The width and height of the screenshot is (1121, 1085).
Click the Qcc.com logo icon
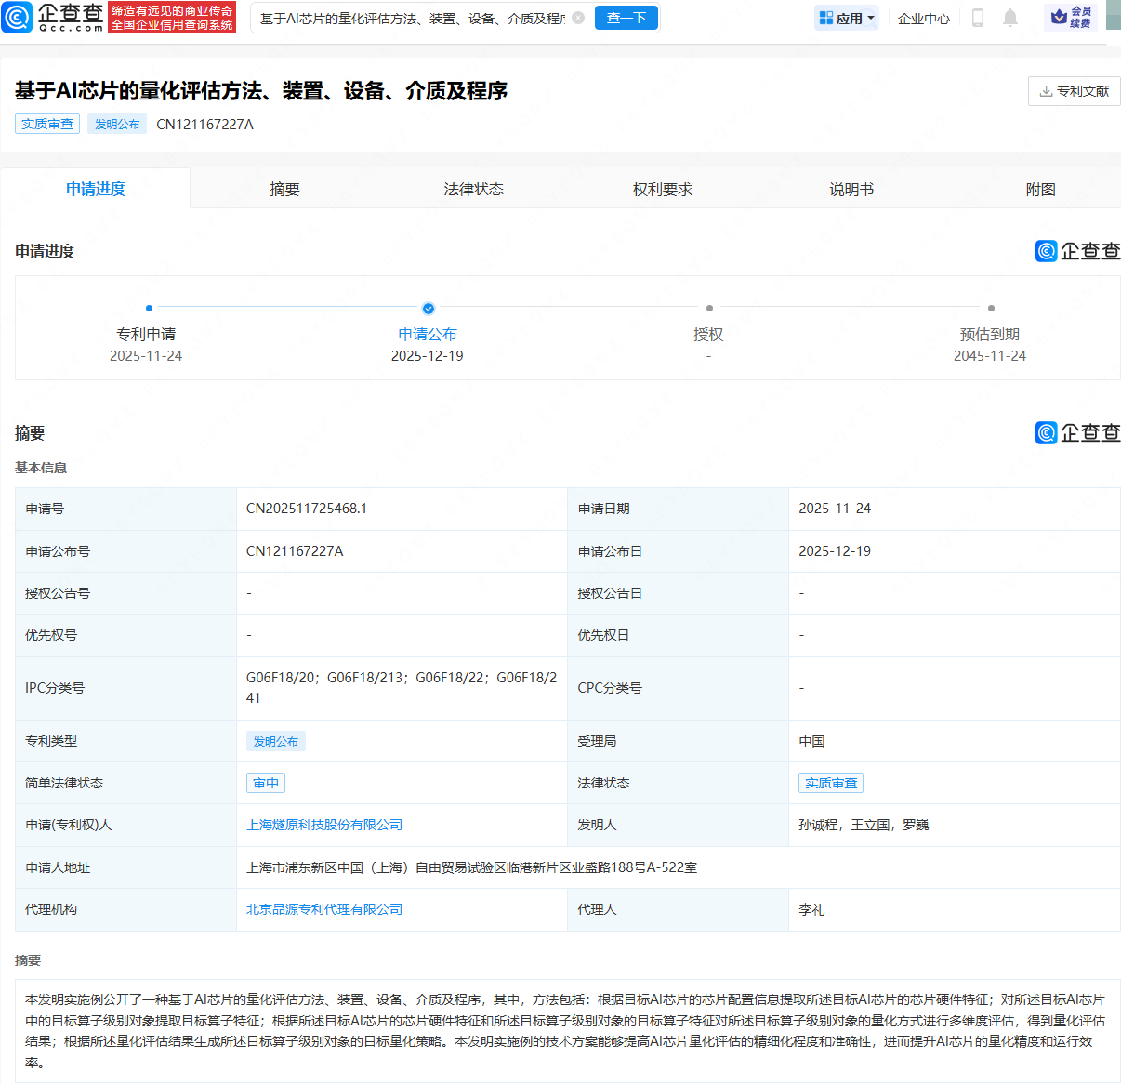coord(17,18)
